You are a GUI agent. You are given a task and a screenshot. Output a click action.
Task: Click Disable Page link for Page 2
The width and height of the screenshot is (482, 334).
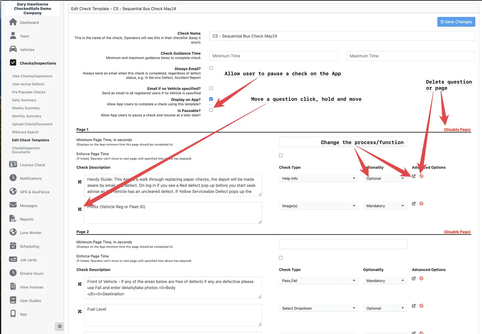point(457,232)
